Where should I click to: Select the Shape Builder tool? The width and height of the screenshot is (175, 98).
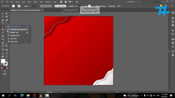click(x=2, y=39)
